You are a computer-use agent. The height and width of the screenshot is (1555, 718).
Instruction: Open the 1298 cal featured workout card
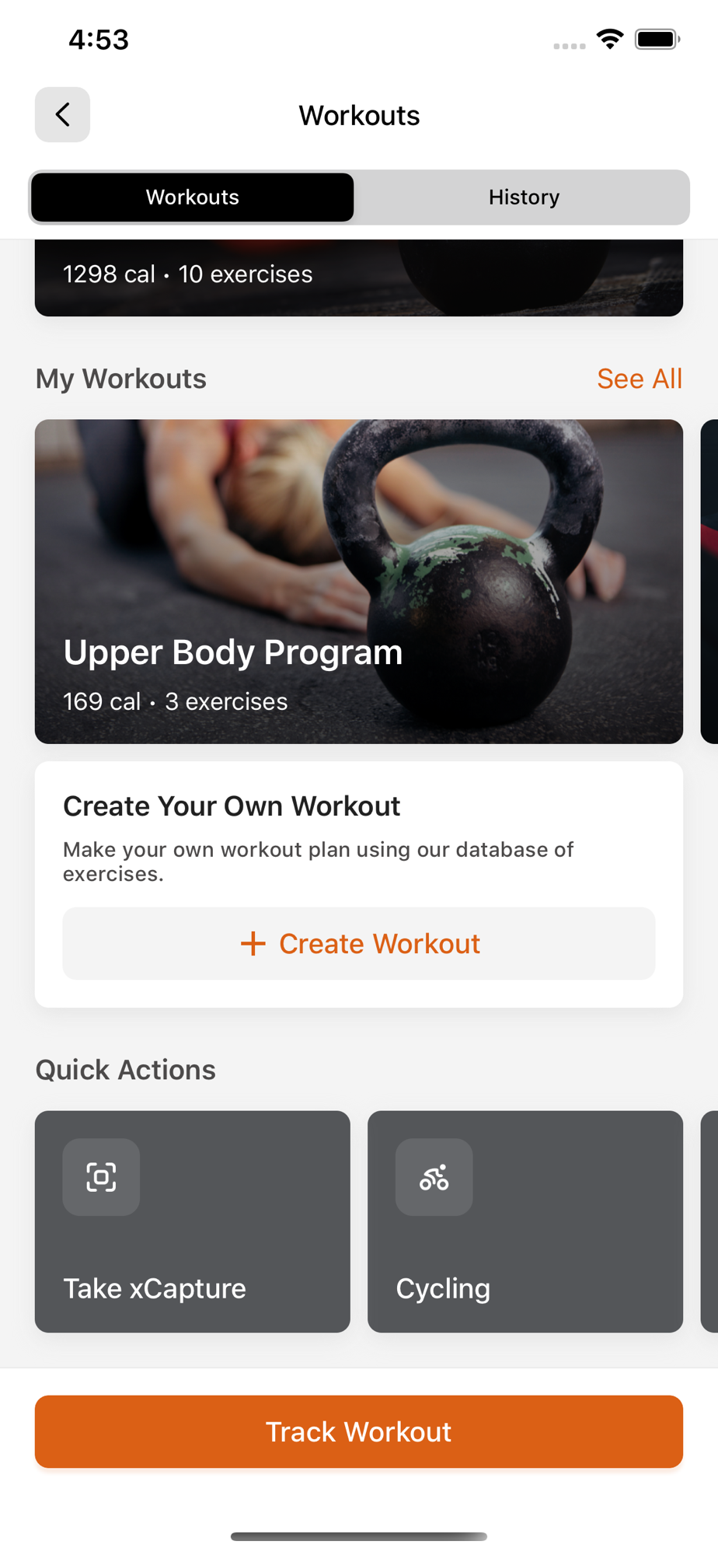point(359,278)
